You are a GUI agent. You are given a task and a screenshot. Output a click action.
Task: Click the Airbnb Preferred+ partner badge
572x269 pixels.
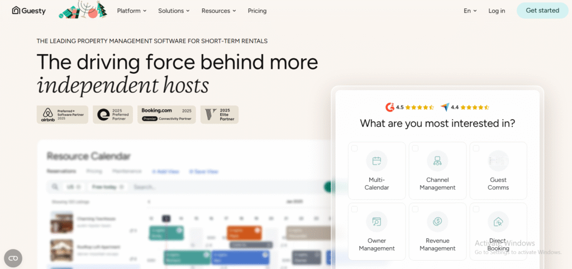(62, 115)
